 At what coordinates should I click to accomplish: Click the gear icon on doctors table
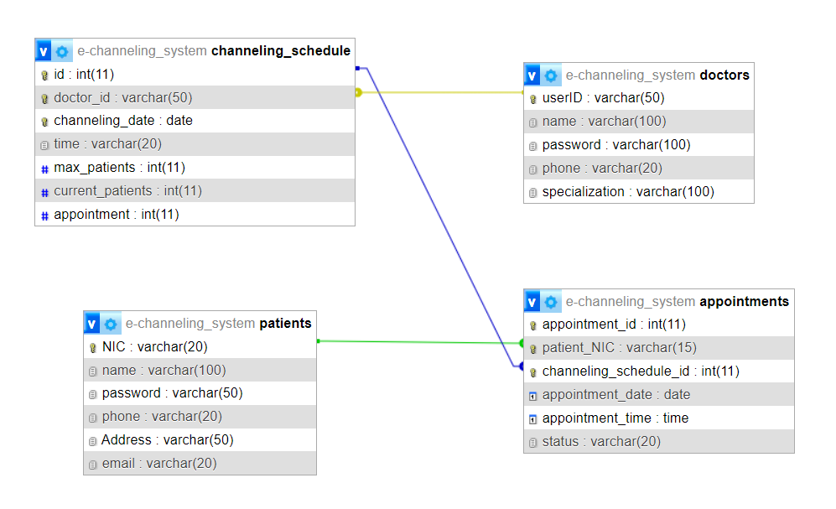click(551, 75)
